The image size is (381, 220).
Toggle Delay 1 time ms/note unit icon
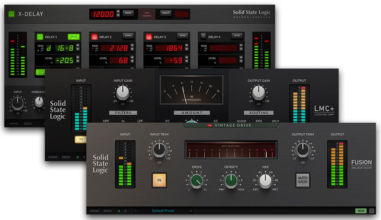pyautogui.click(x=40, y=49)
